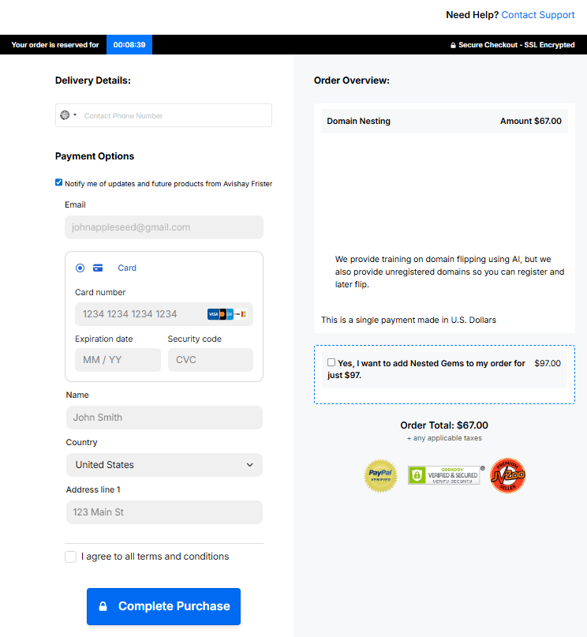
Task: Click the Expiration date MM / YY field
Action: 118,359
